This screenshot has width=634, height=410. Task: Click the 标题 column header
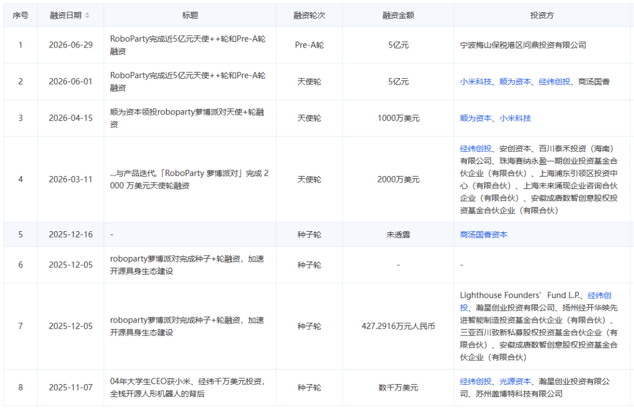190,15
